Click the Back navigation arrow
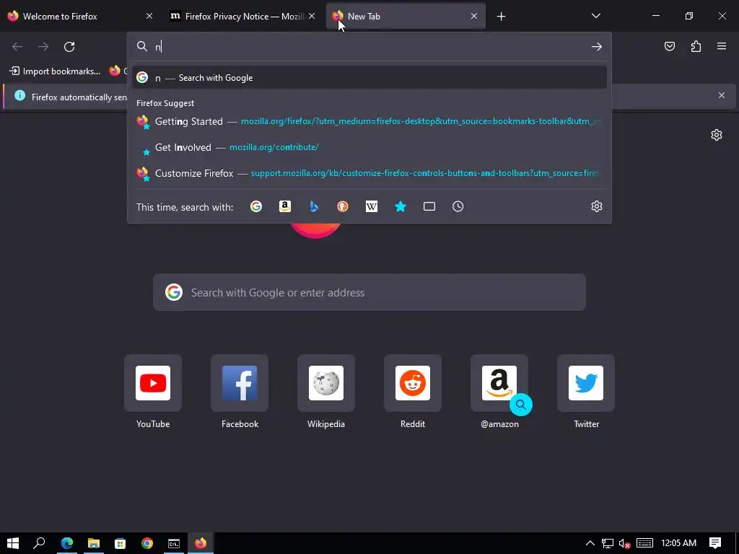 pyautogui.click(x=17, y=47)
